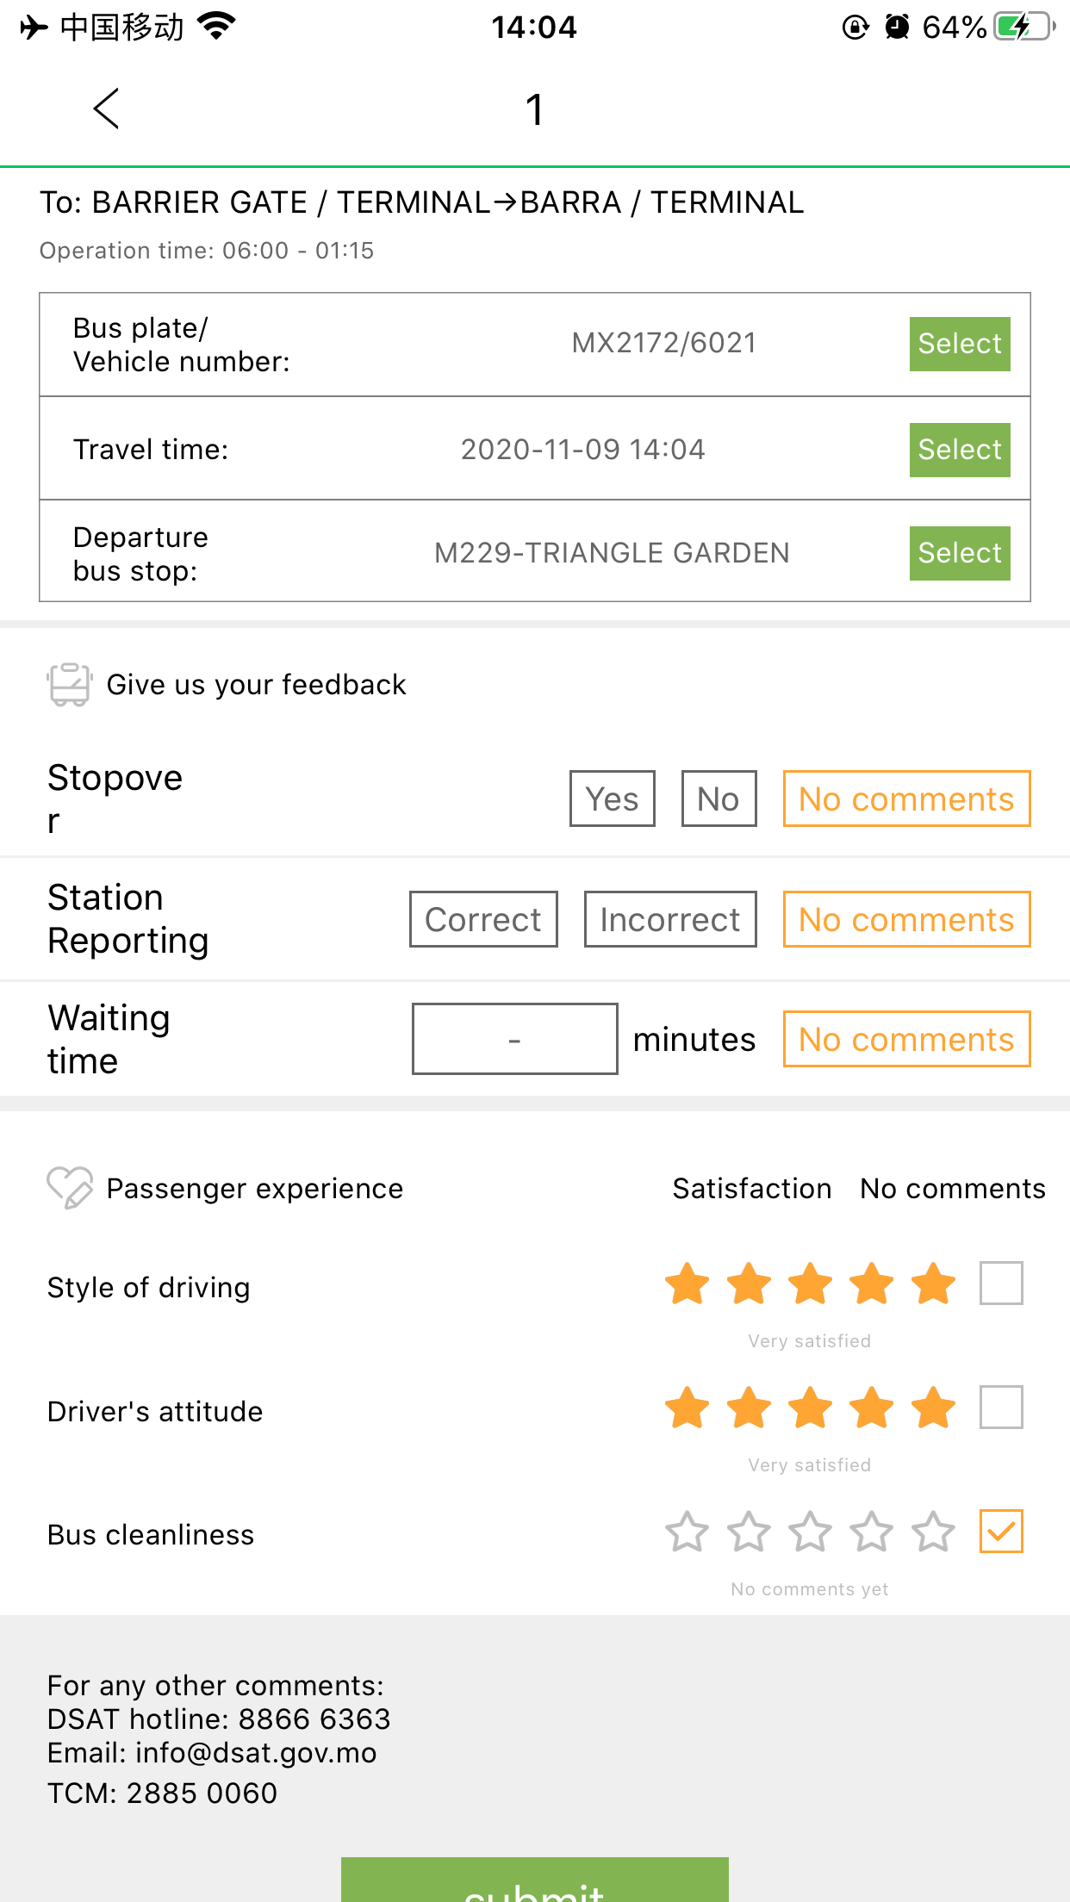Tap the passenger experience heart icon

click(69, 1188)
